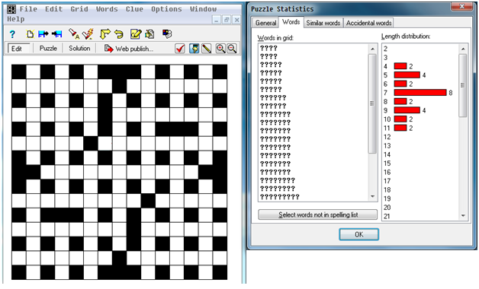Click the clipboard paste icon in toolbar
The width and height of the screenshot is (479, 289).
click(x=149, y=33)
